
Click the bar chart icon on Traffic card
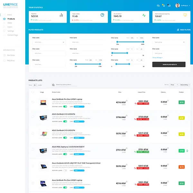61,15
